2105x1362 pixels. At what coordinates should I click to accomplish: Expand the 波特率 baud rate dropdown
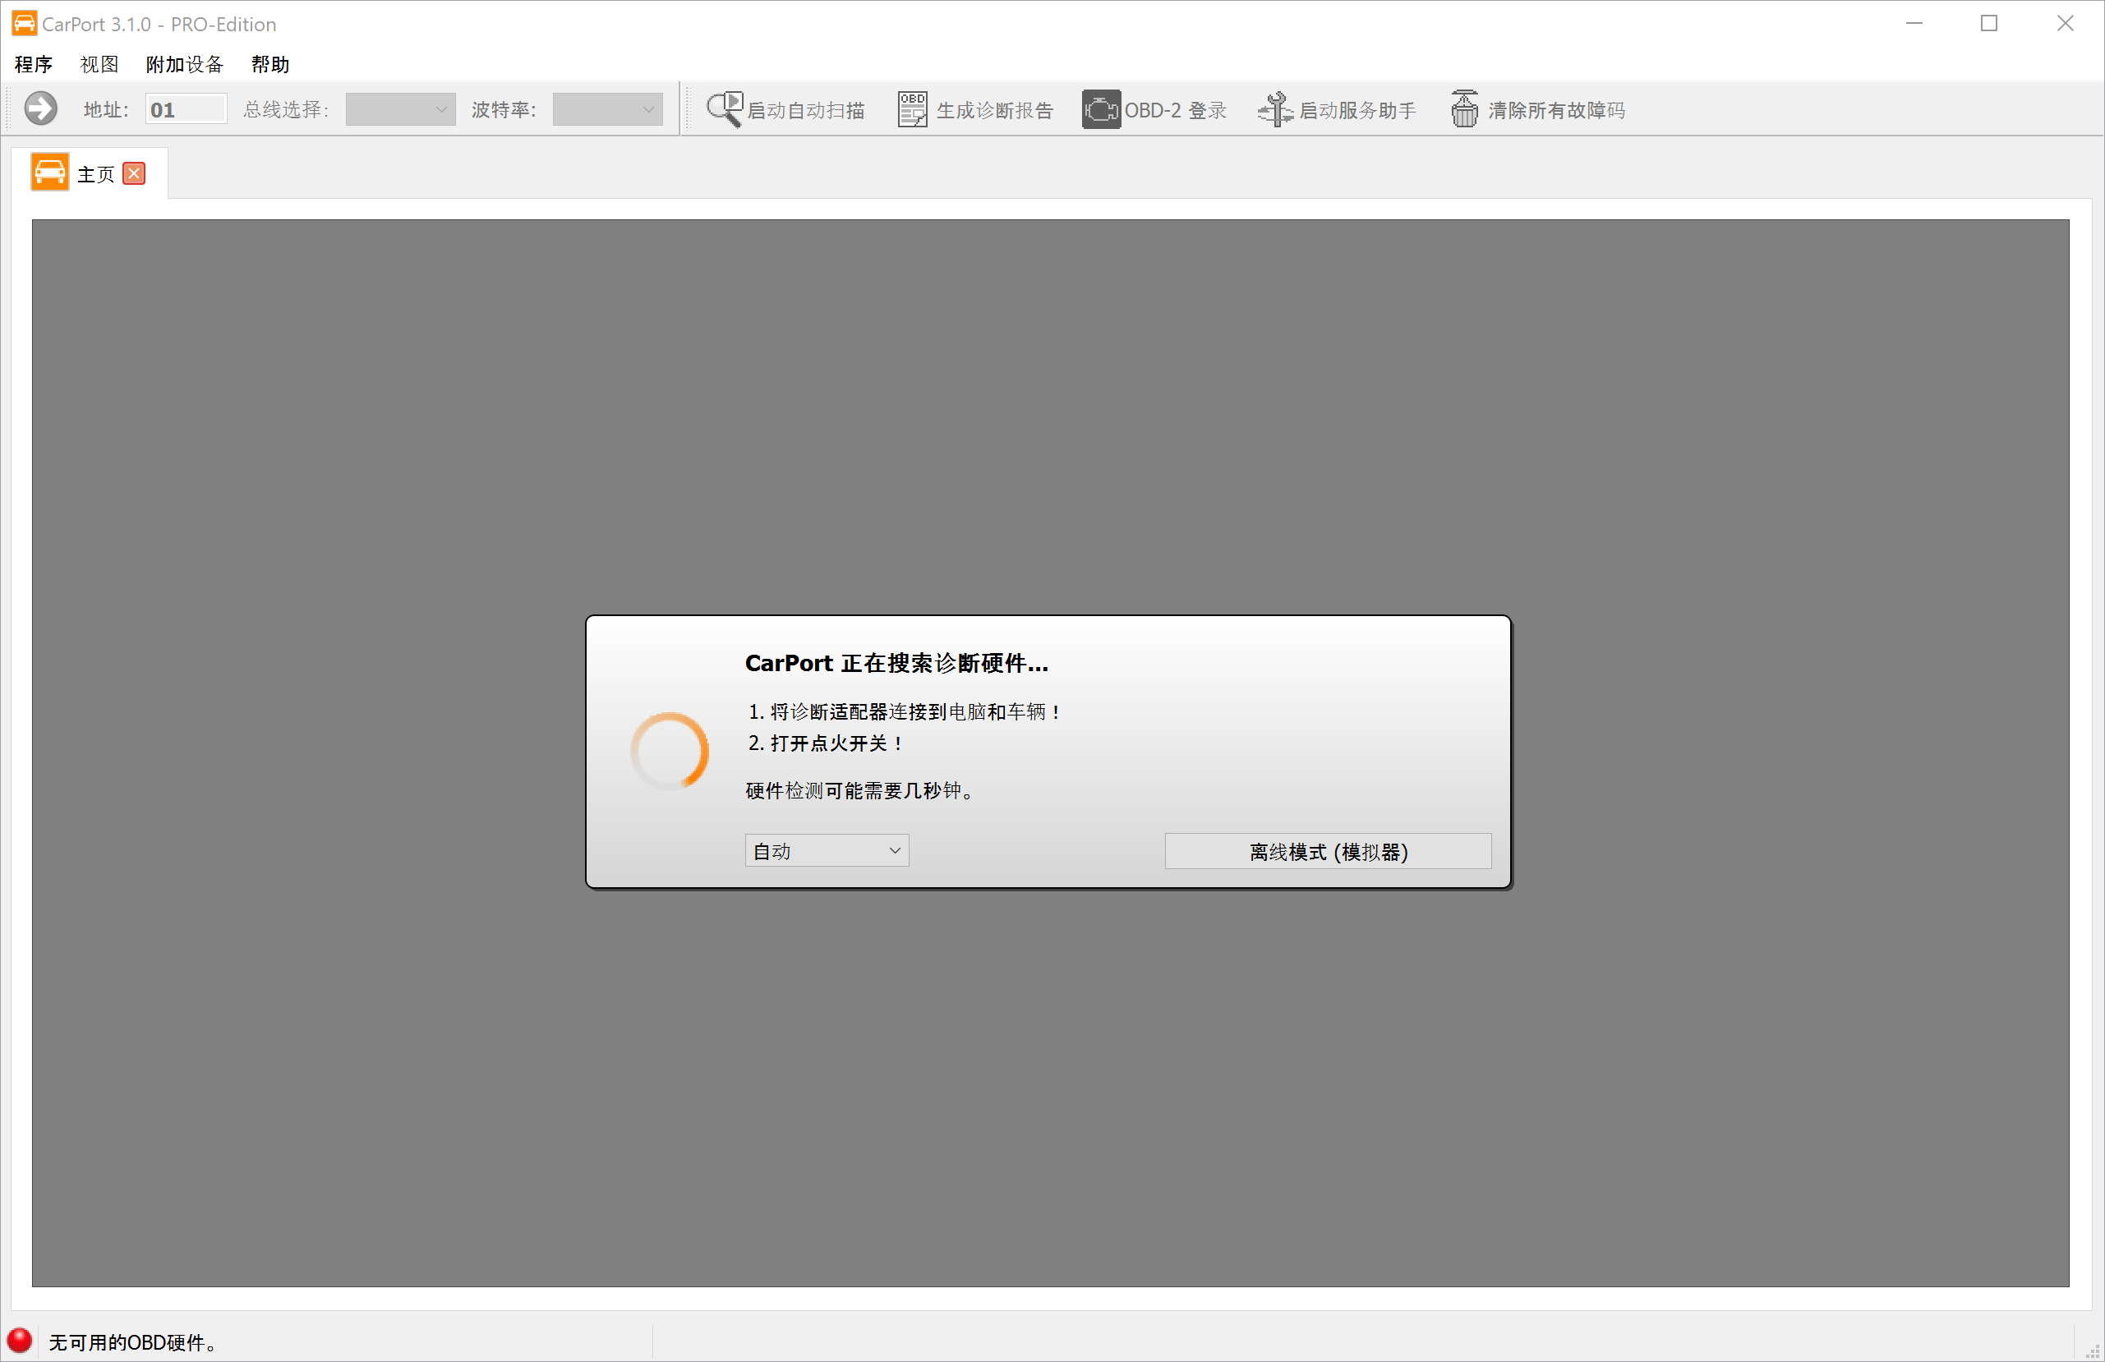point(608,108)
